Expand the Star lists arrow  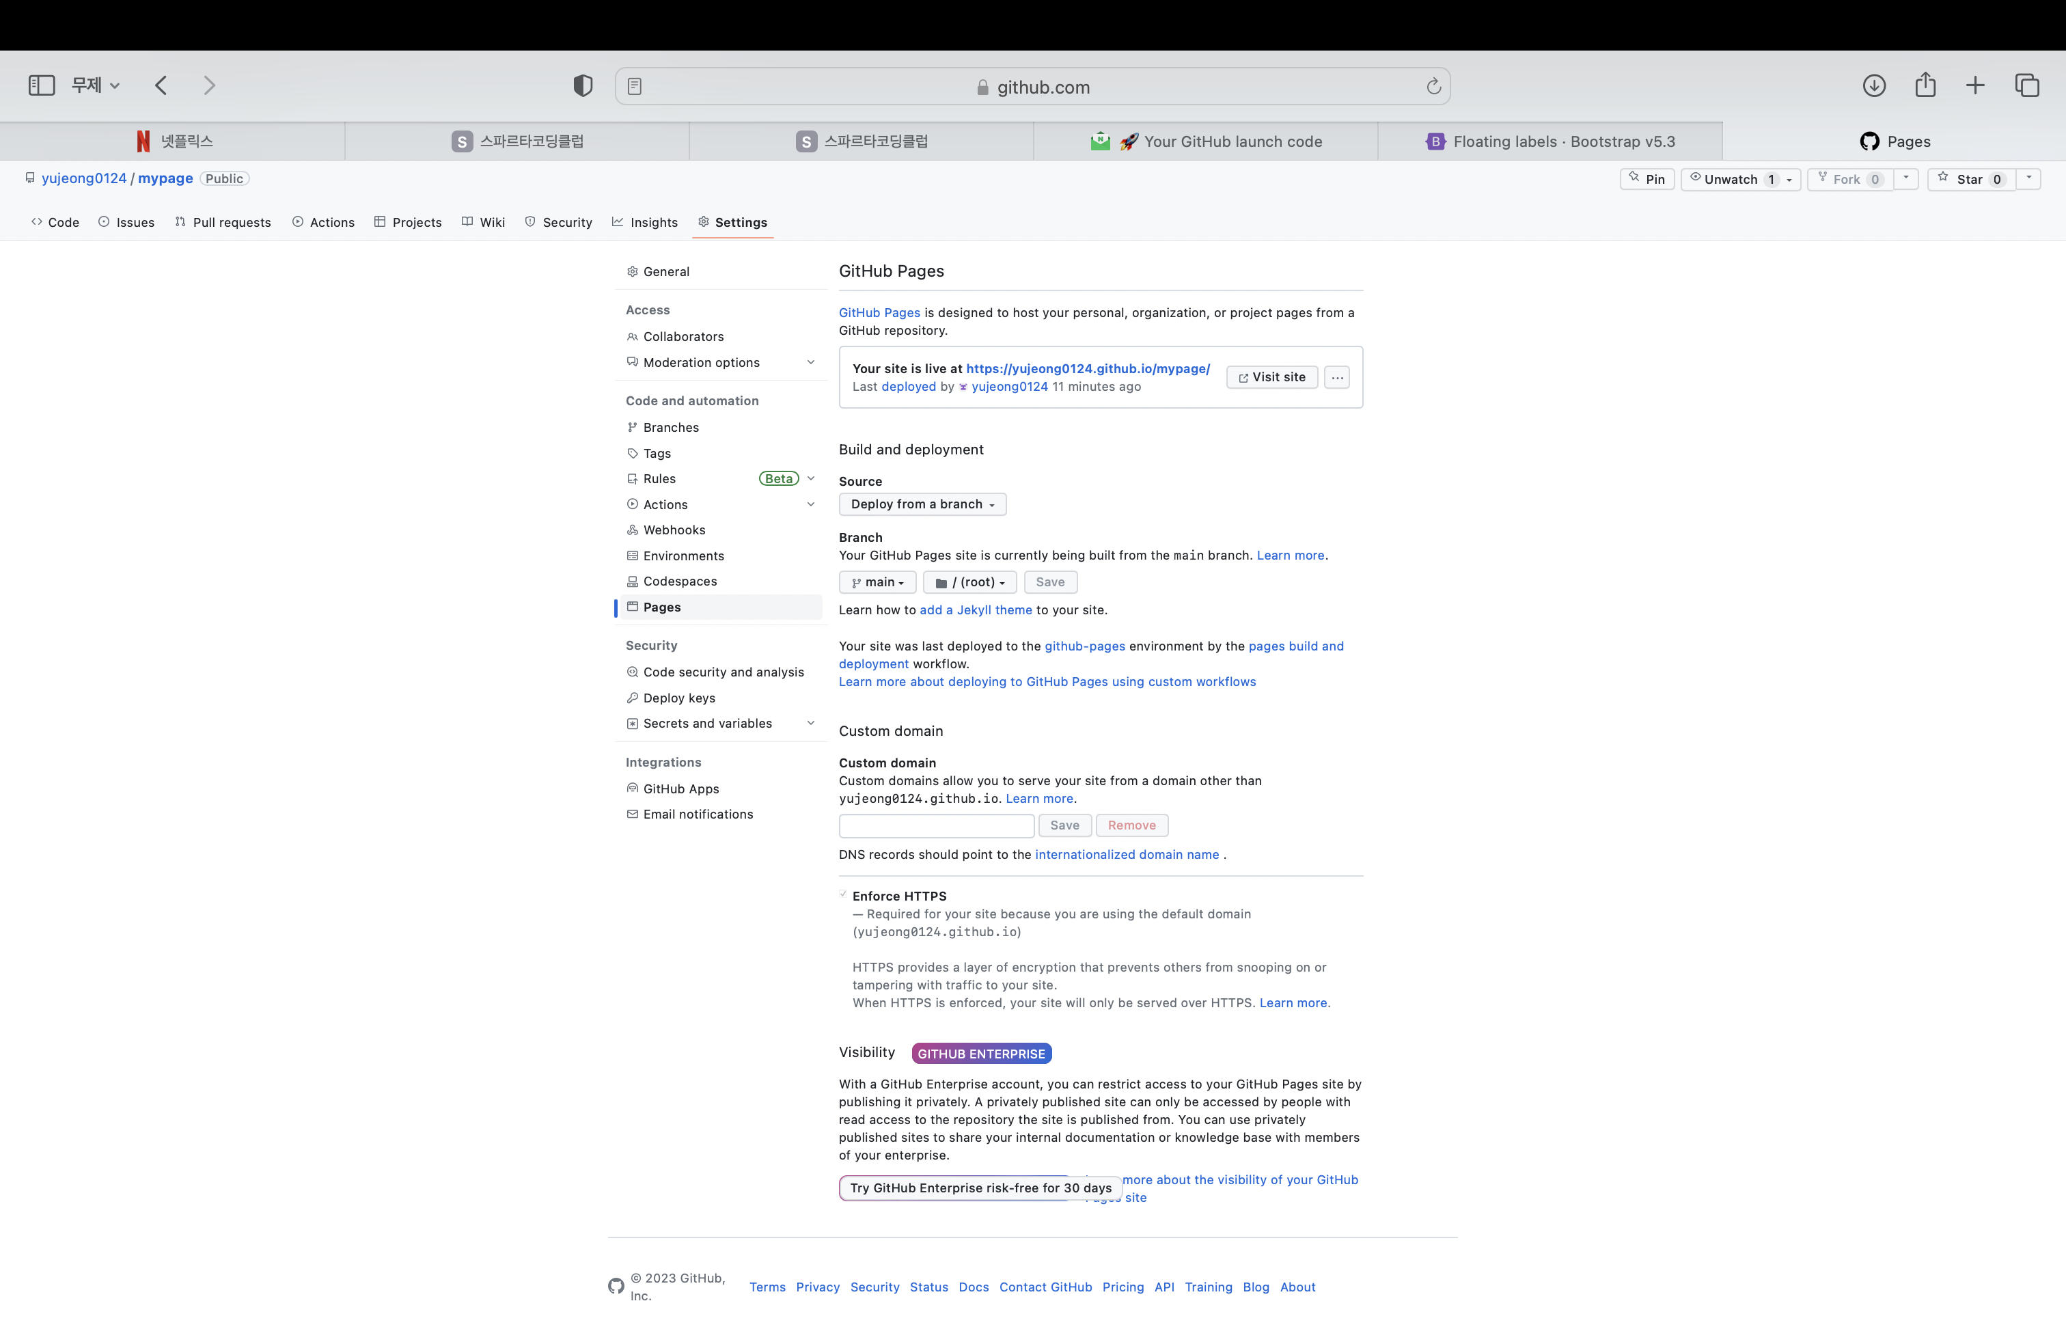point(2028,179)
